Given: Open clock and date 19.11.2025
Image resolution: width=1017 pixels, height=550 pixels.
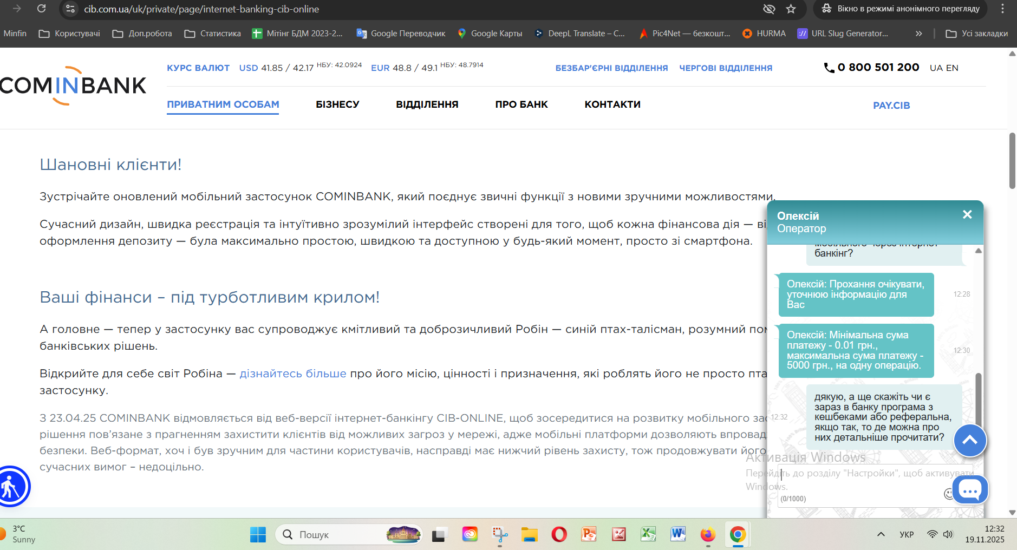Looking at the screenshot, I should (x=985, y=534).
